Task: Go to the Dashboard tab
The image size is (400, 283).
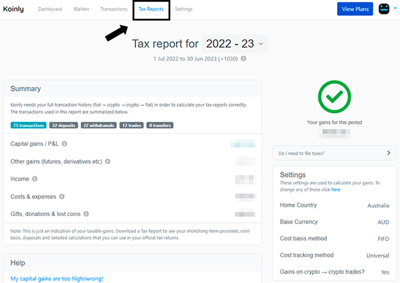Action: pos(50,9)
